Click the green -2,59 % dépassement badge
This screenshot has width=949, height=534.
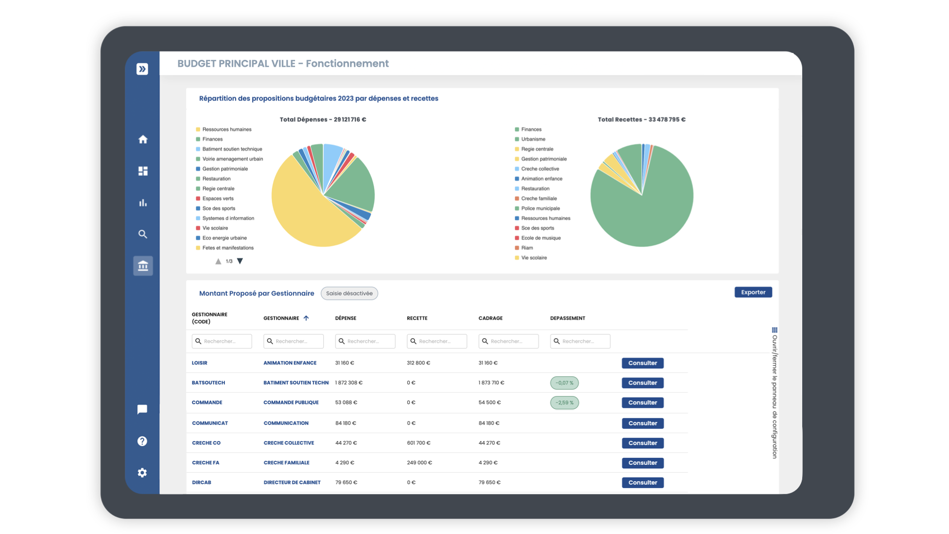point(564,402)
